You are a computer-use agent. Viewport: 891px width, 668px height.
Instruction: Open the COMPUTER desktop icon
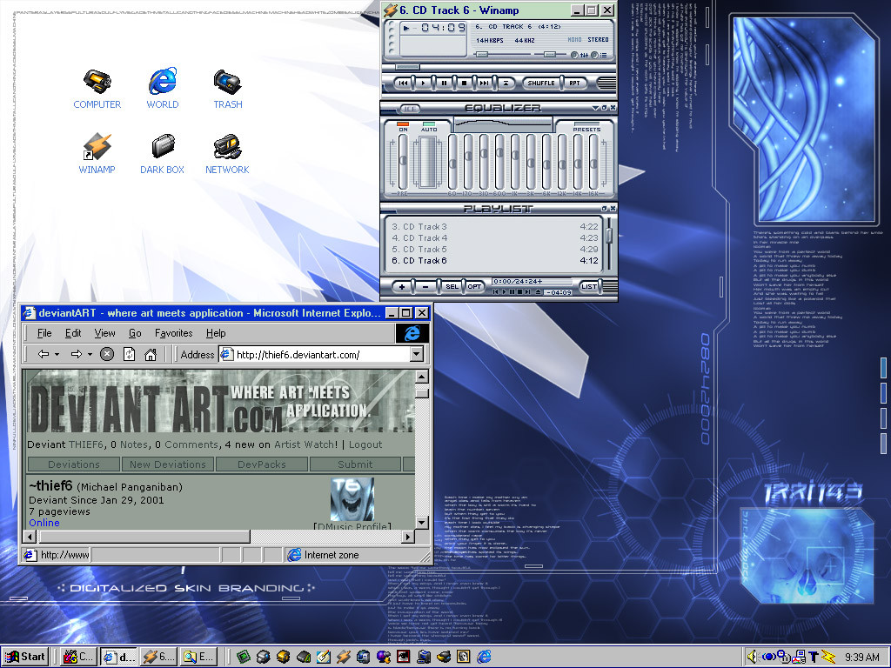click(x=97, y=89)
